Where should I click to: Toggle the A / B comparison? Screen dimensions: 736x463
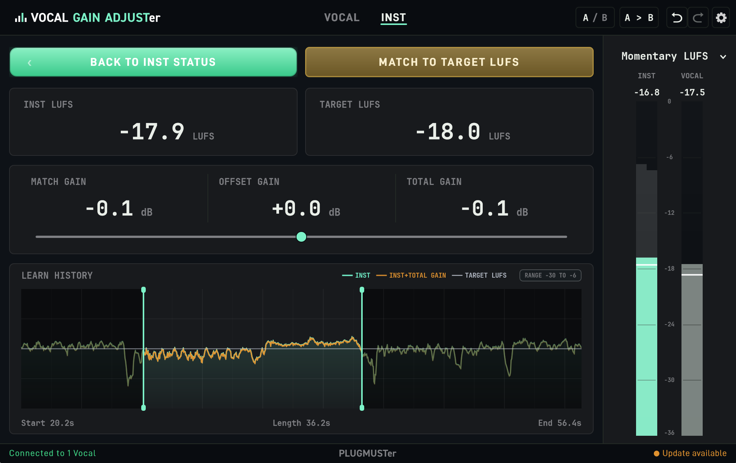(595, 17)
